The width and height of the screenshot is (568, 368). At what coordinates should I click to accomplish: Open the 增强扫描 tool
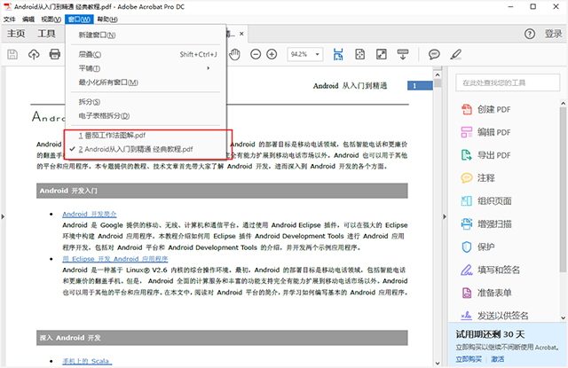pos(486,224)
